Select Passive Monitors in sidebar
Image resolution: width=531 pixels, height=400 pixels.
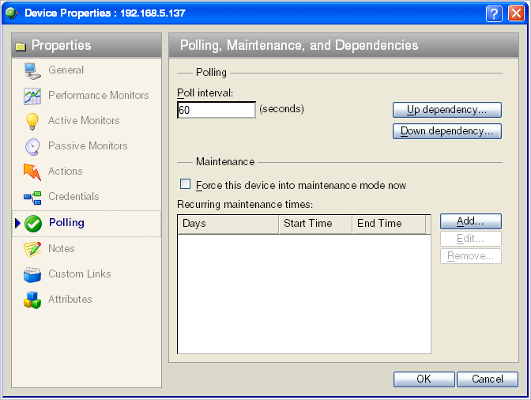pos(88,146)
